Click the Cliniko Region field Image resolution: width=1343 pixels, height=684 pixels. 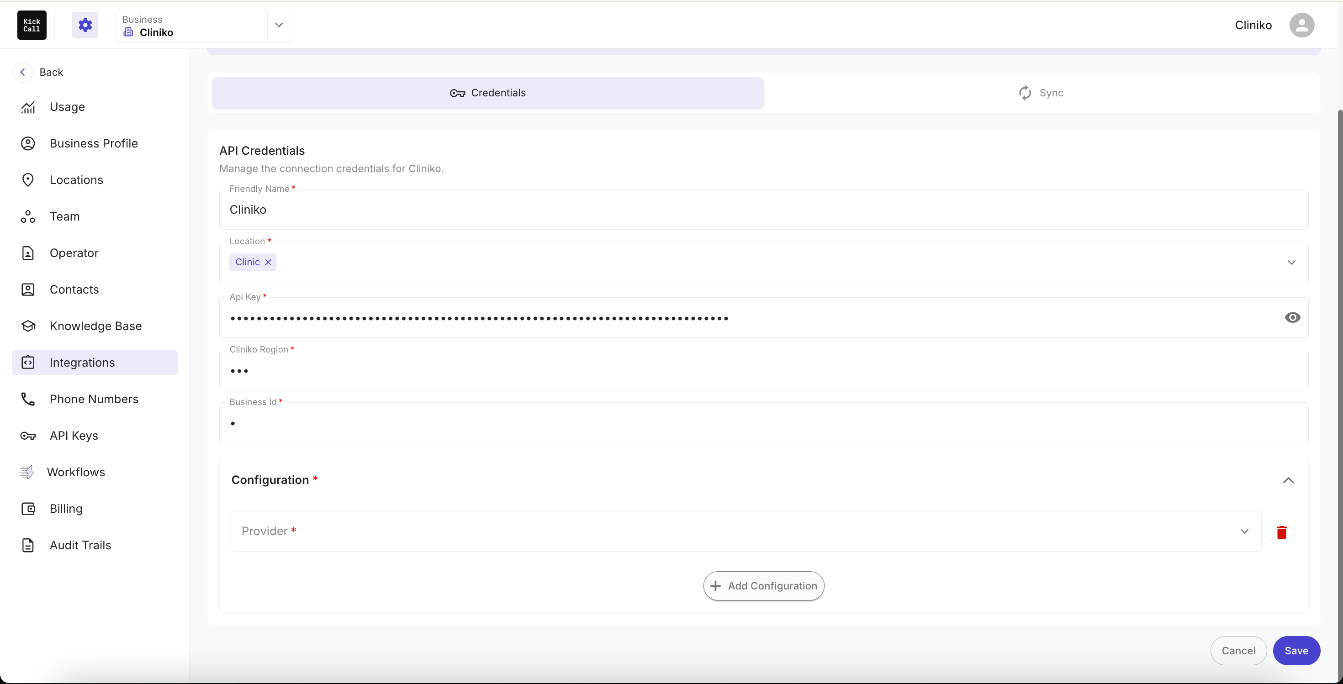[x=764, y=370]
